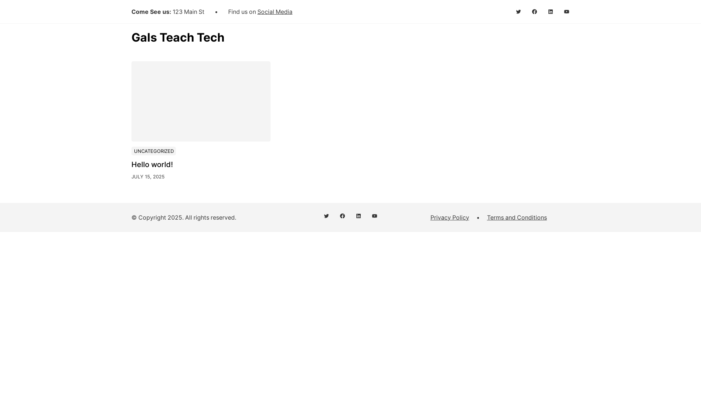Open the Twitter icon in the header

518,12
